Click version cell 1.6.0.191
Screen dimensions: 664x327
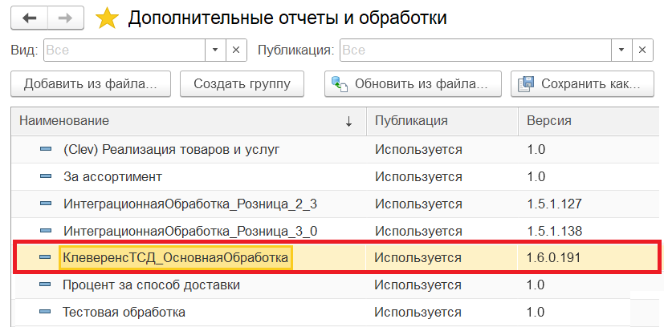[554, 257]
